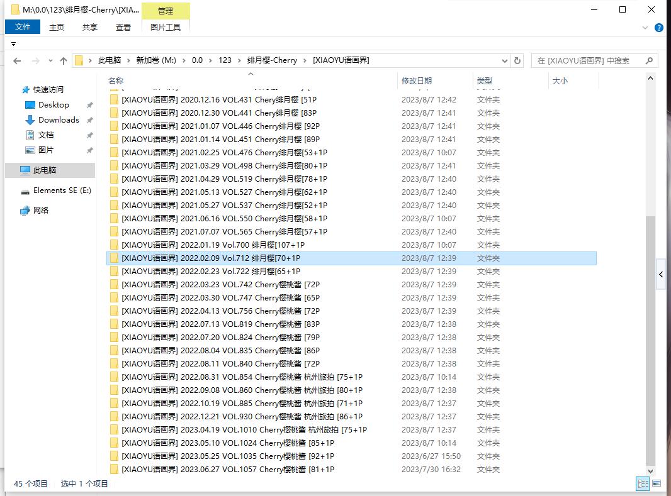Sort by 大小 column header
Image resolution: width=671 pixels, height=496 pixels.
560,80
